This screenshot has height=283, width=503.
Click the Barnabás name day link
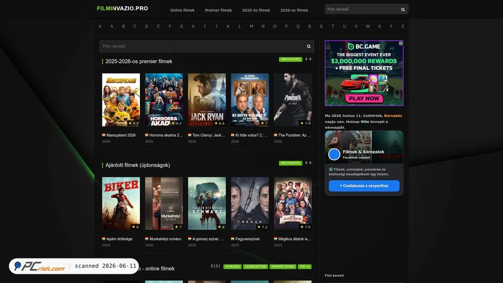pos(393,116)
